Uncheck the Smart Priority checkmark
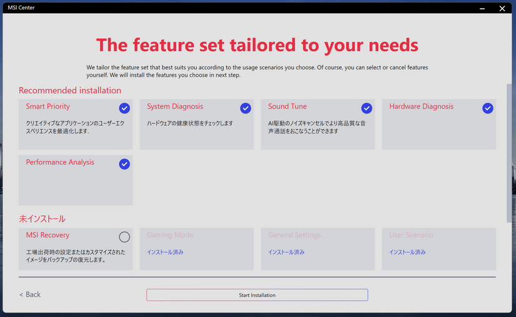The image size is (516, 317). tap(124, 108)
